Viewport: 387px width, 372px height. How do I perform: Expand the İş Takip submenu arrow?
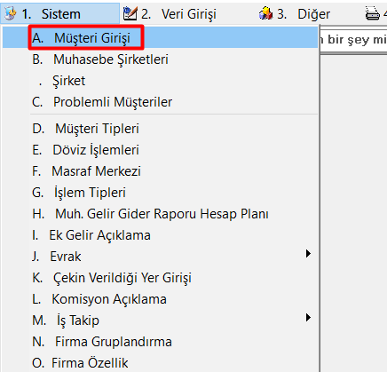click(x=308, y=318)
